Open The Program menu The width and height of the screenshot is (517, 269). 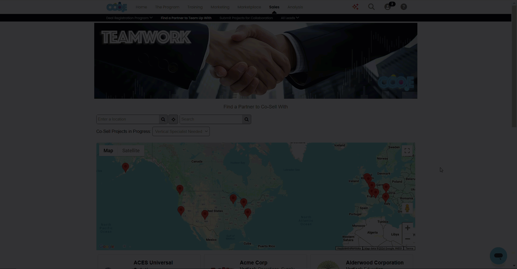(x=167, y=7)
